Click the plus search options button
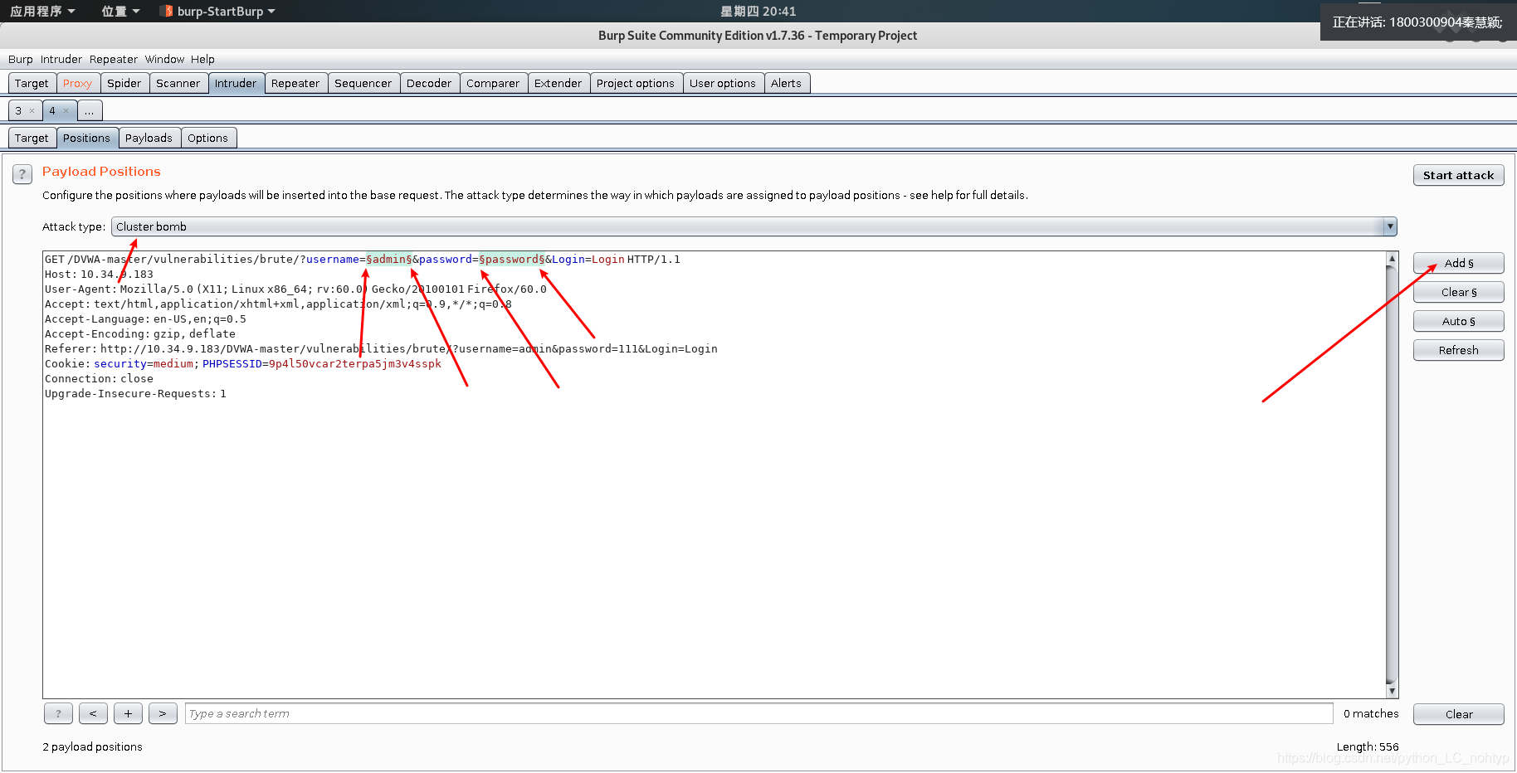The height and width of the screenshot is (773, 1517). click(128, 713)
